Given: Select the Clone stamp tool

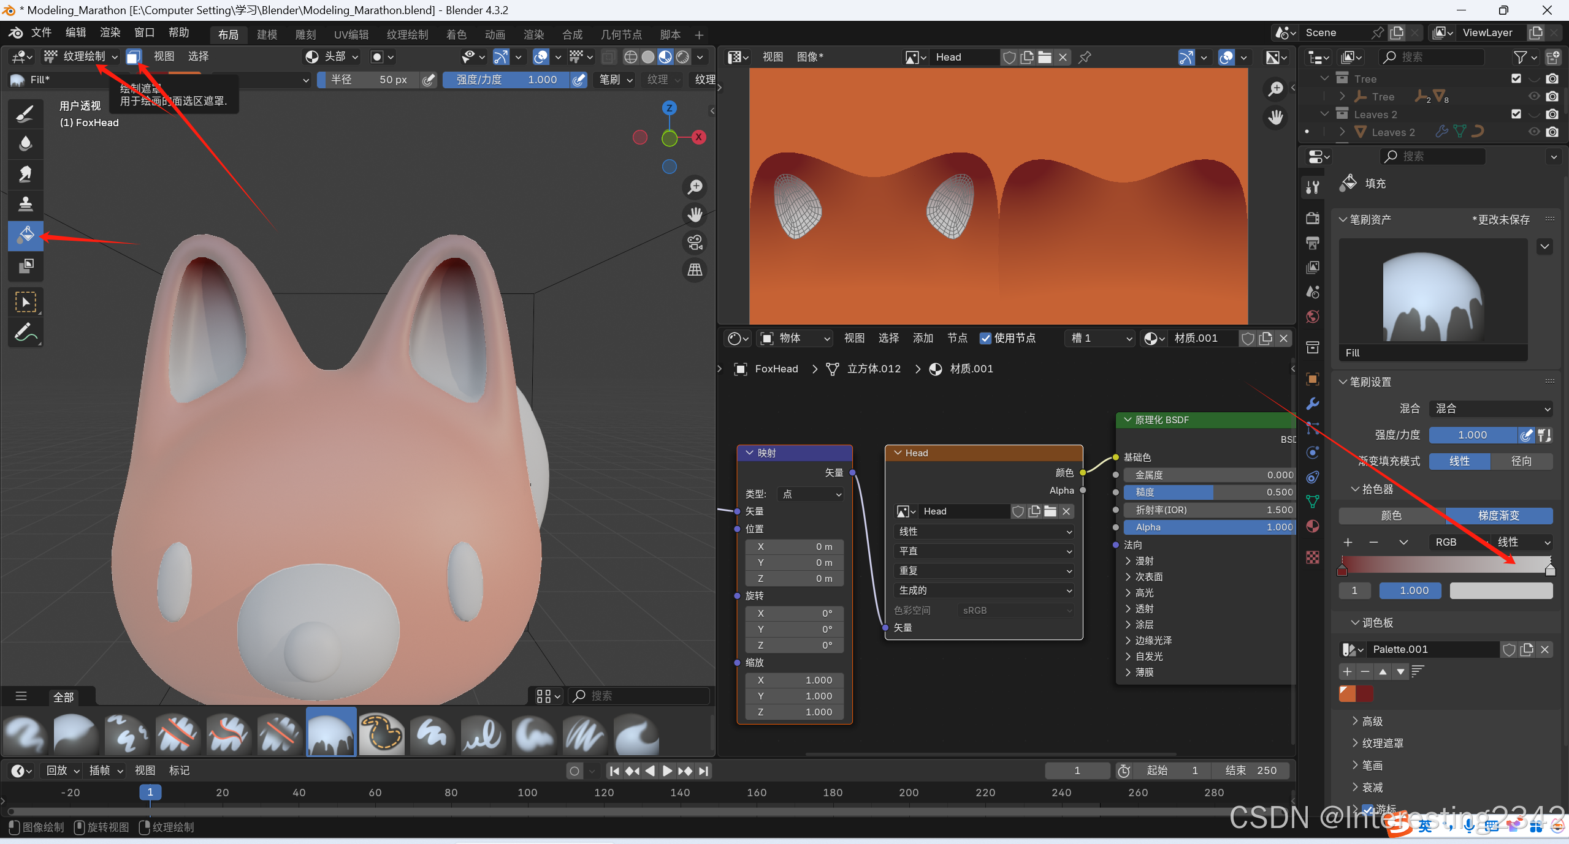Looking at the screenshot, I should coord(25,204).
